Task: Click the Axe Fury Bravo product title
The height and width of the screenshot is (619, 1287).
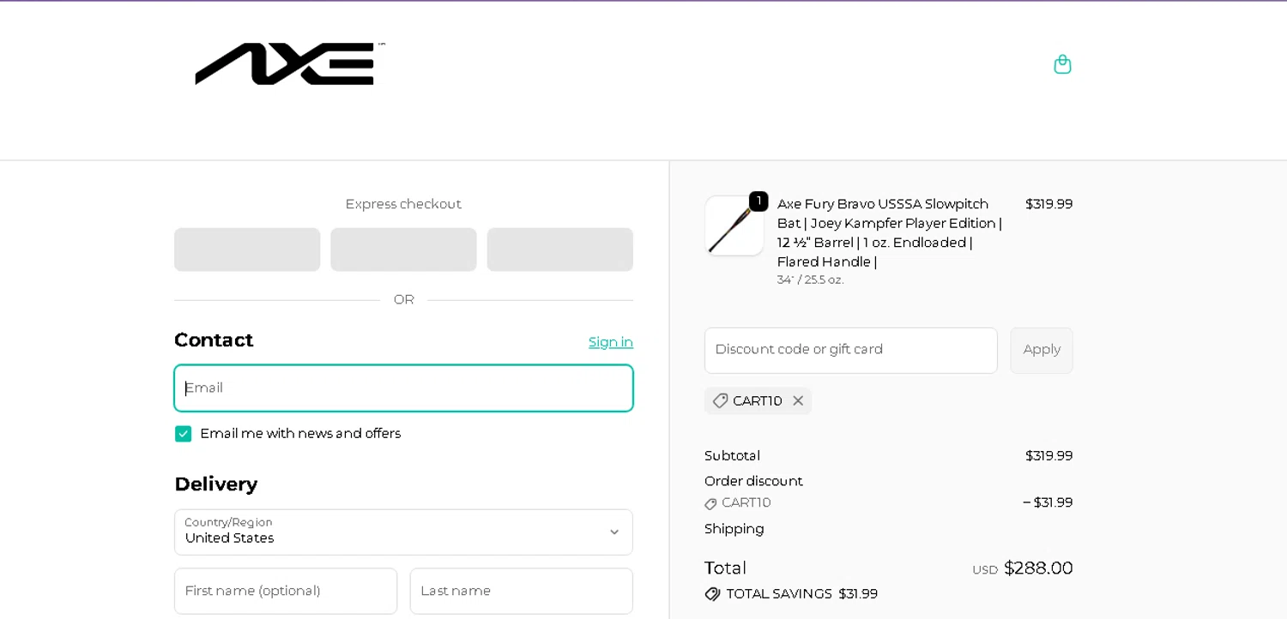Action: [890, 233]
